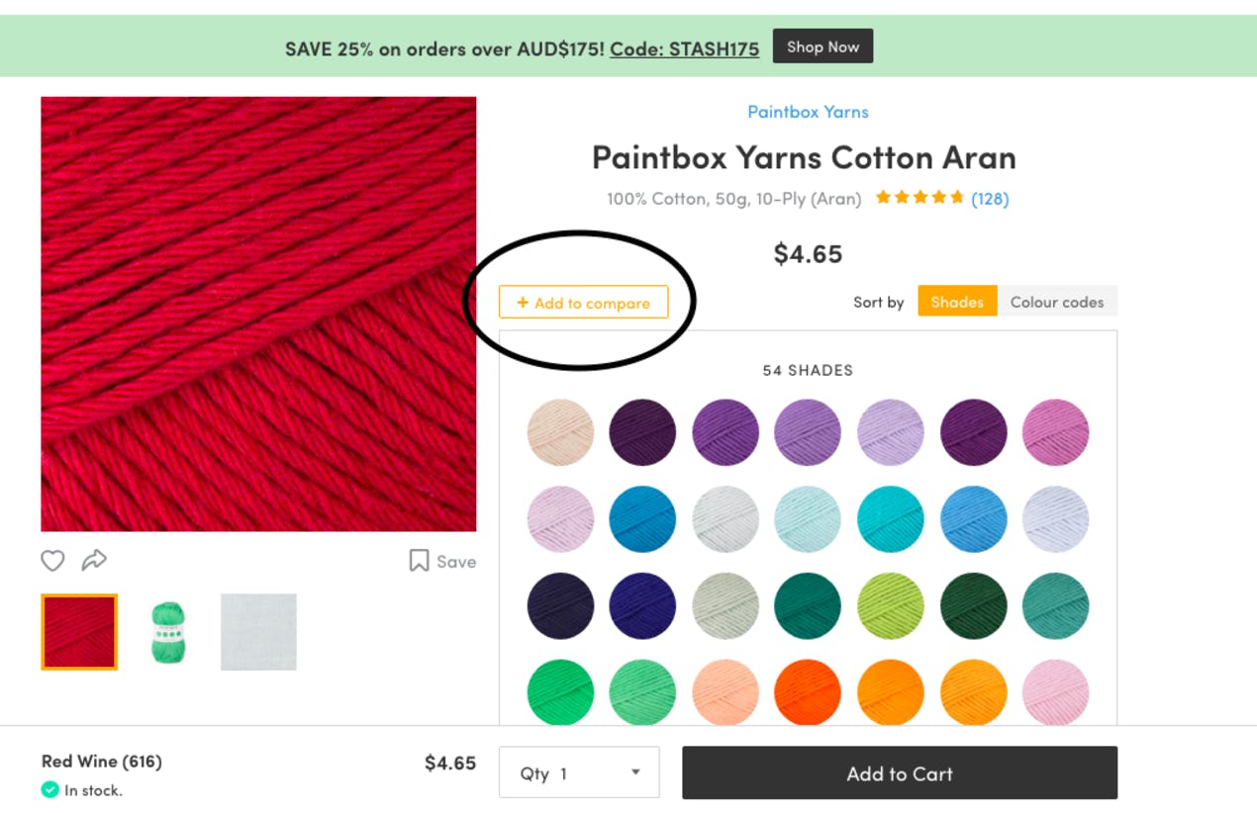Open the Qty dropdown
The height and width of the screenshot is (813, 1257).
[579, 772]
